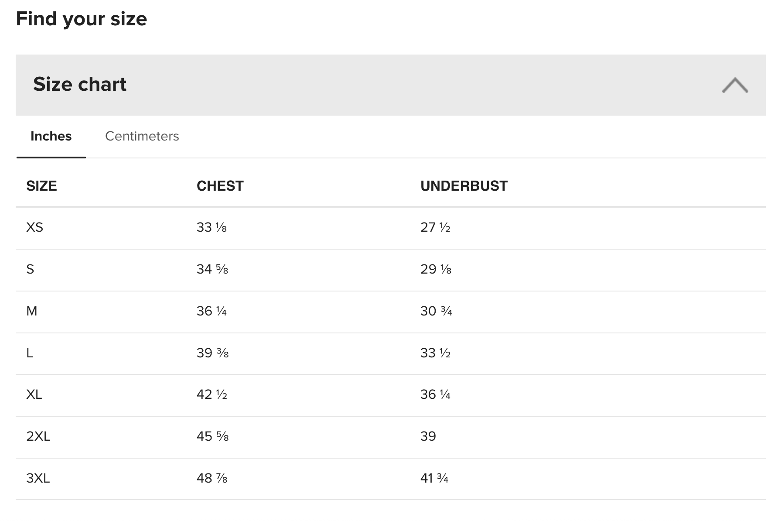Click the Size chart header bar

[390, 85]
